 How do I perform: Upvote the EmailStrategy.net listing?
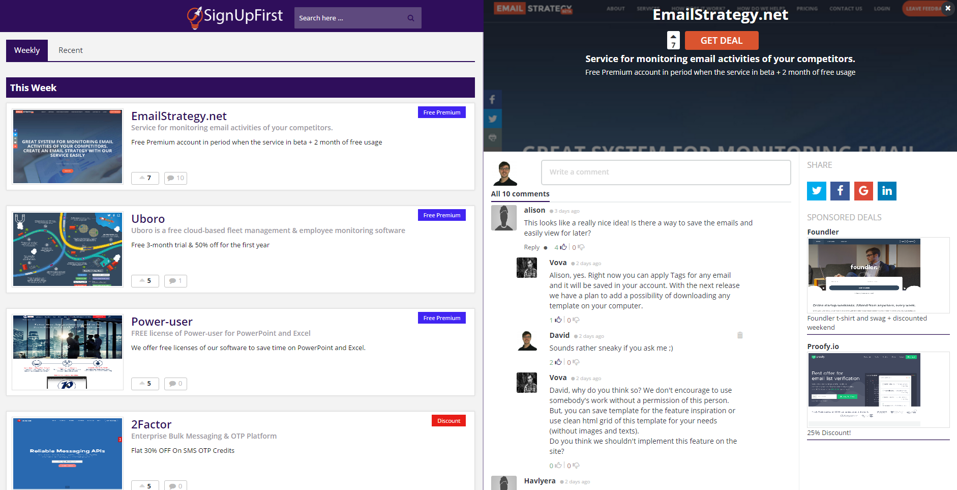(145, 178)
